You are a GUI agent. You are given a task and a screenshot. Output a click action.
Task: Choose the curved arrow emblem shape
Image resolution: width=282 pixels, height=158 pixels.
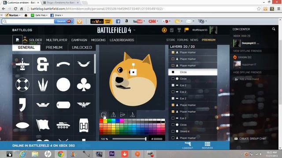click(63, 64)
